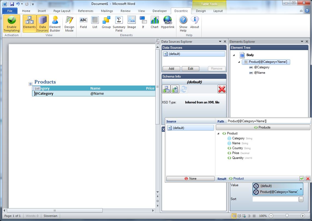Click the Save icon in Quick Access
Image resolution: width=312 pixels, height=221 pixels.
[12, 4]
